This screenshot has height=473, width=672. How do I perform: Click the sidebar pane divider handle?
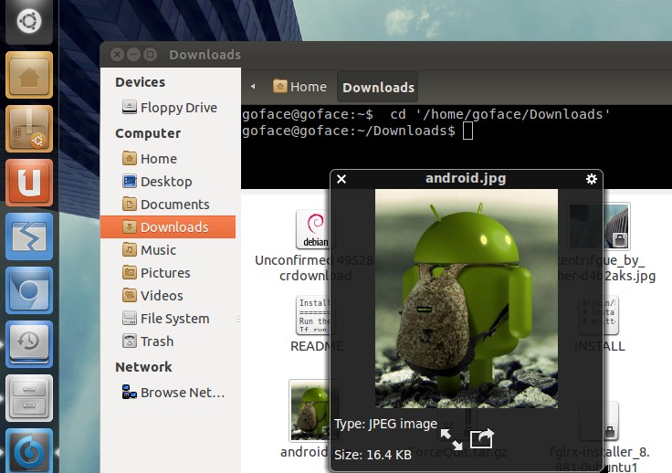(x=238, y=320)
